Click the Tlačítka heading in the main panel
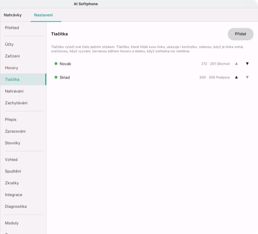 point(59,34)
